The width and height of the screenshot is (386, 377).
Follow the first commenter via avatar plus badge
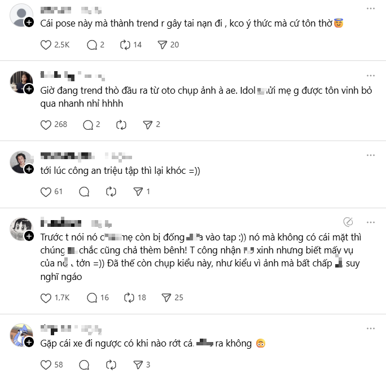28,22
